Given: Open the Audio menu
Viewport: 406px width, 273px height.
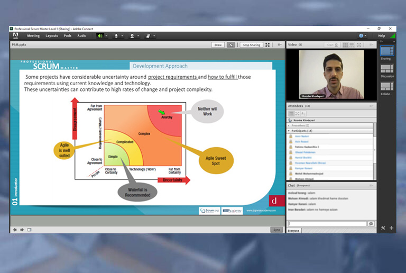Looking at the screenshot, I should 82,36.
